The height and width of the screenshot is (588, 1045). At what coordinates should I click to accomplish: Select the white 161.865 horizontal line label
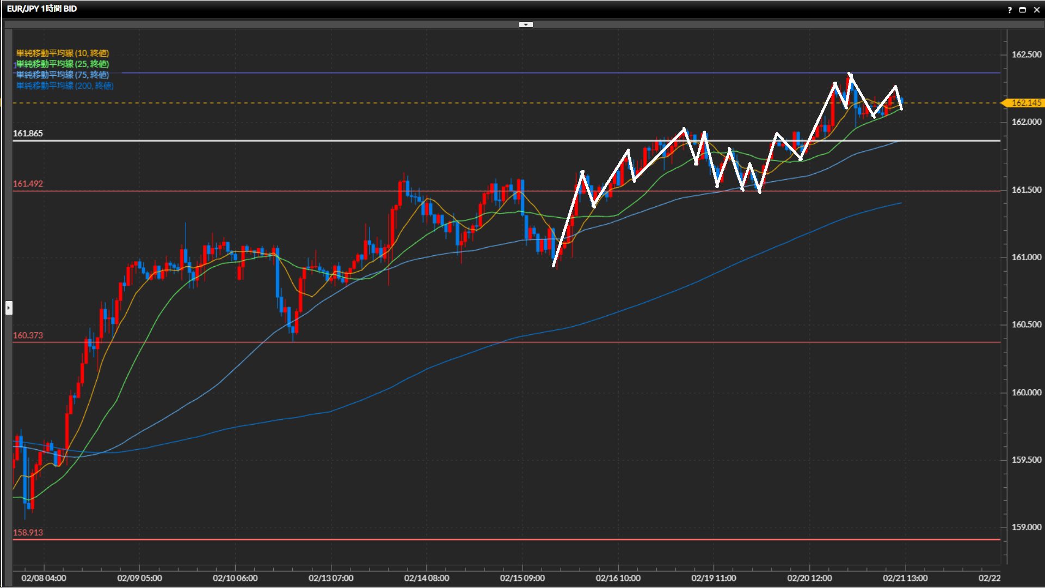coord(28,133)
